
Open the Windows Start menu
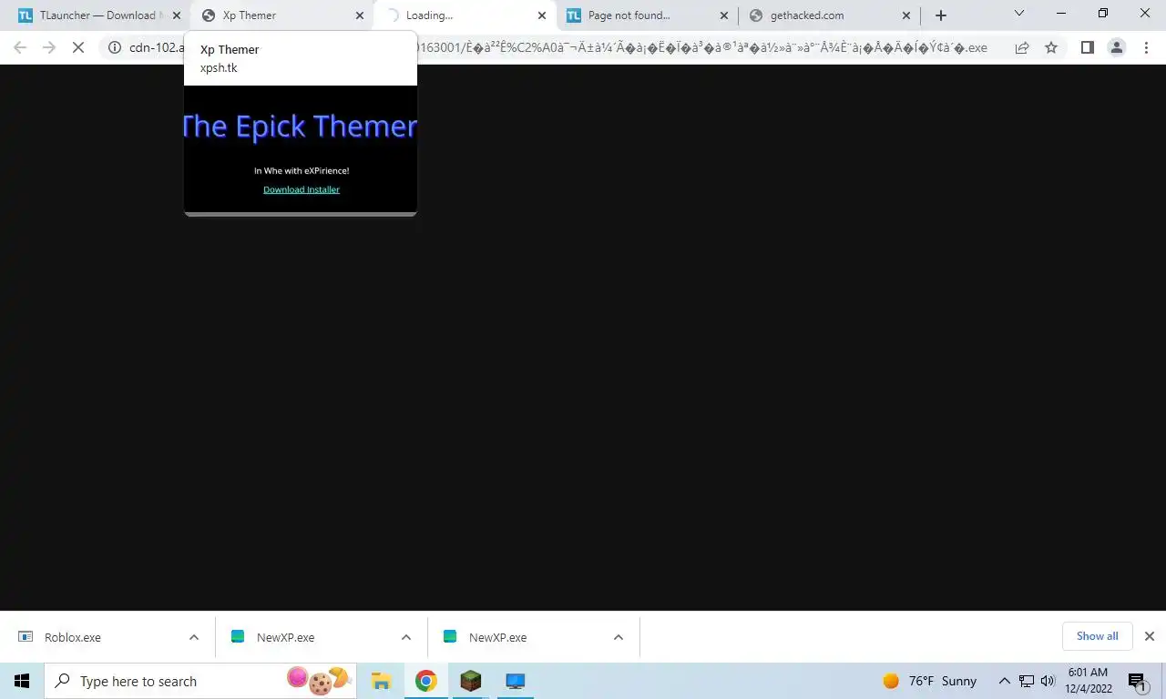tap(22, 681)
